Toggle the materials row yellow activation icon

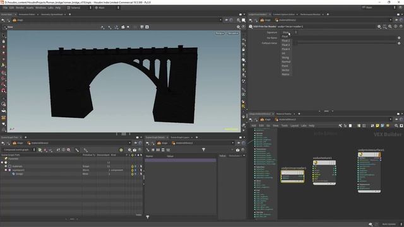tap(133, 166)
